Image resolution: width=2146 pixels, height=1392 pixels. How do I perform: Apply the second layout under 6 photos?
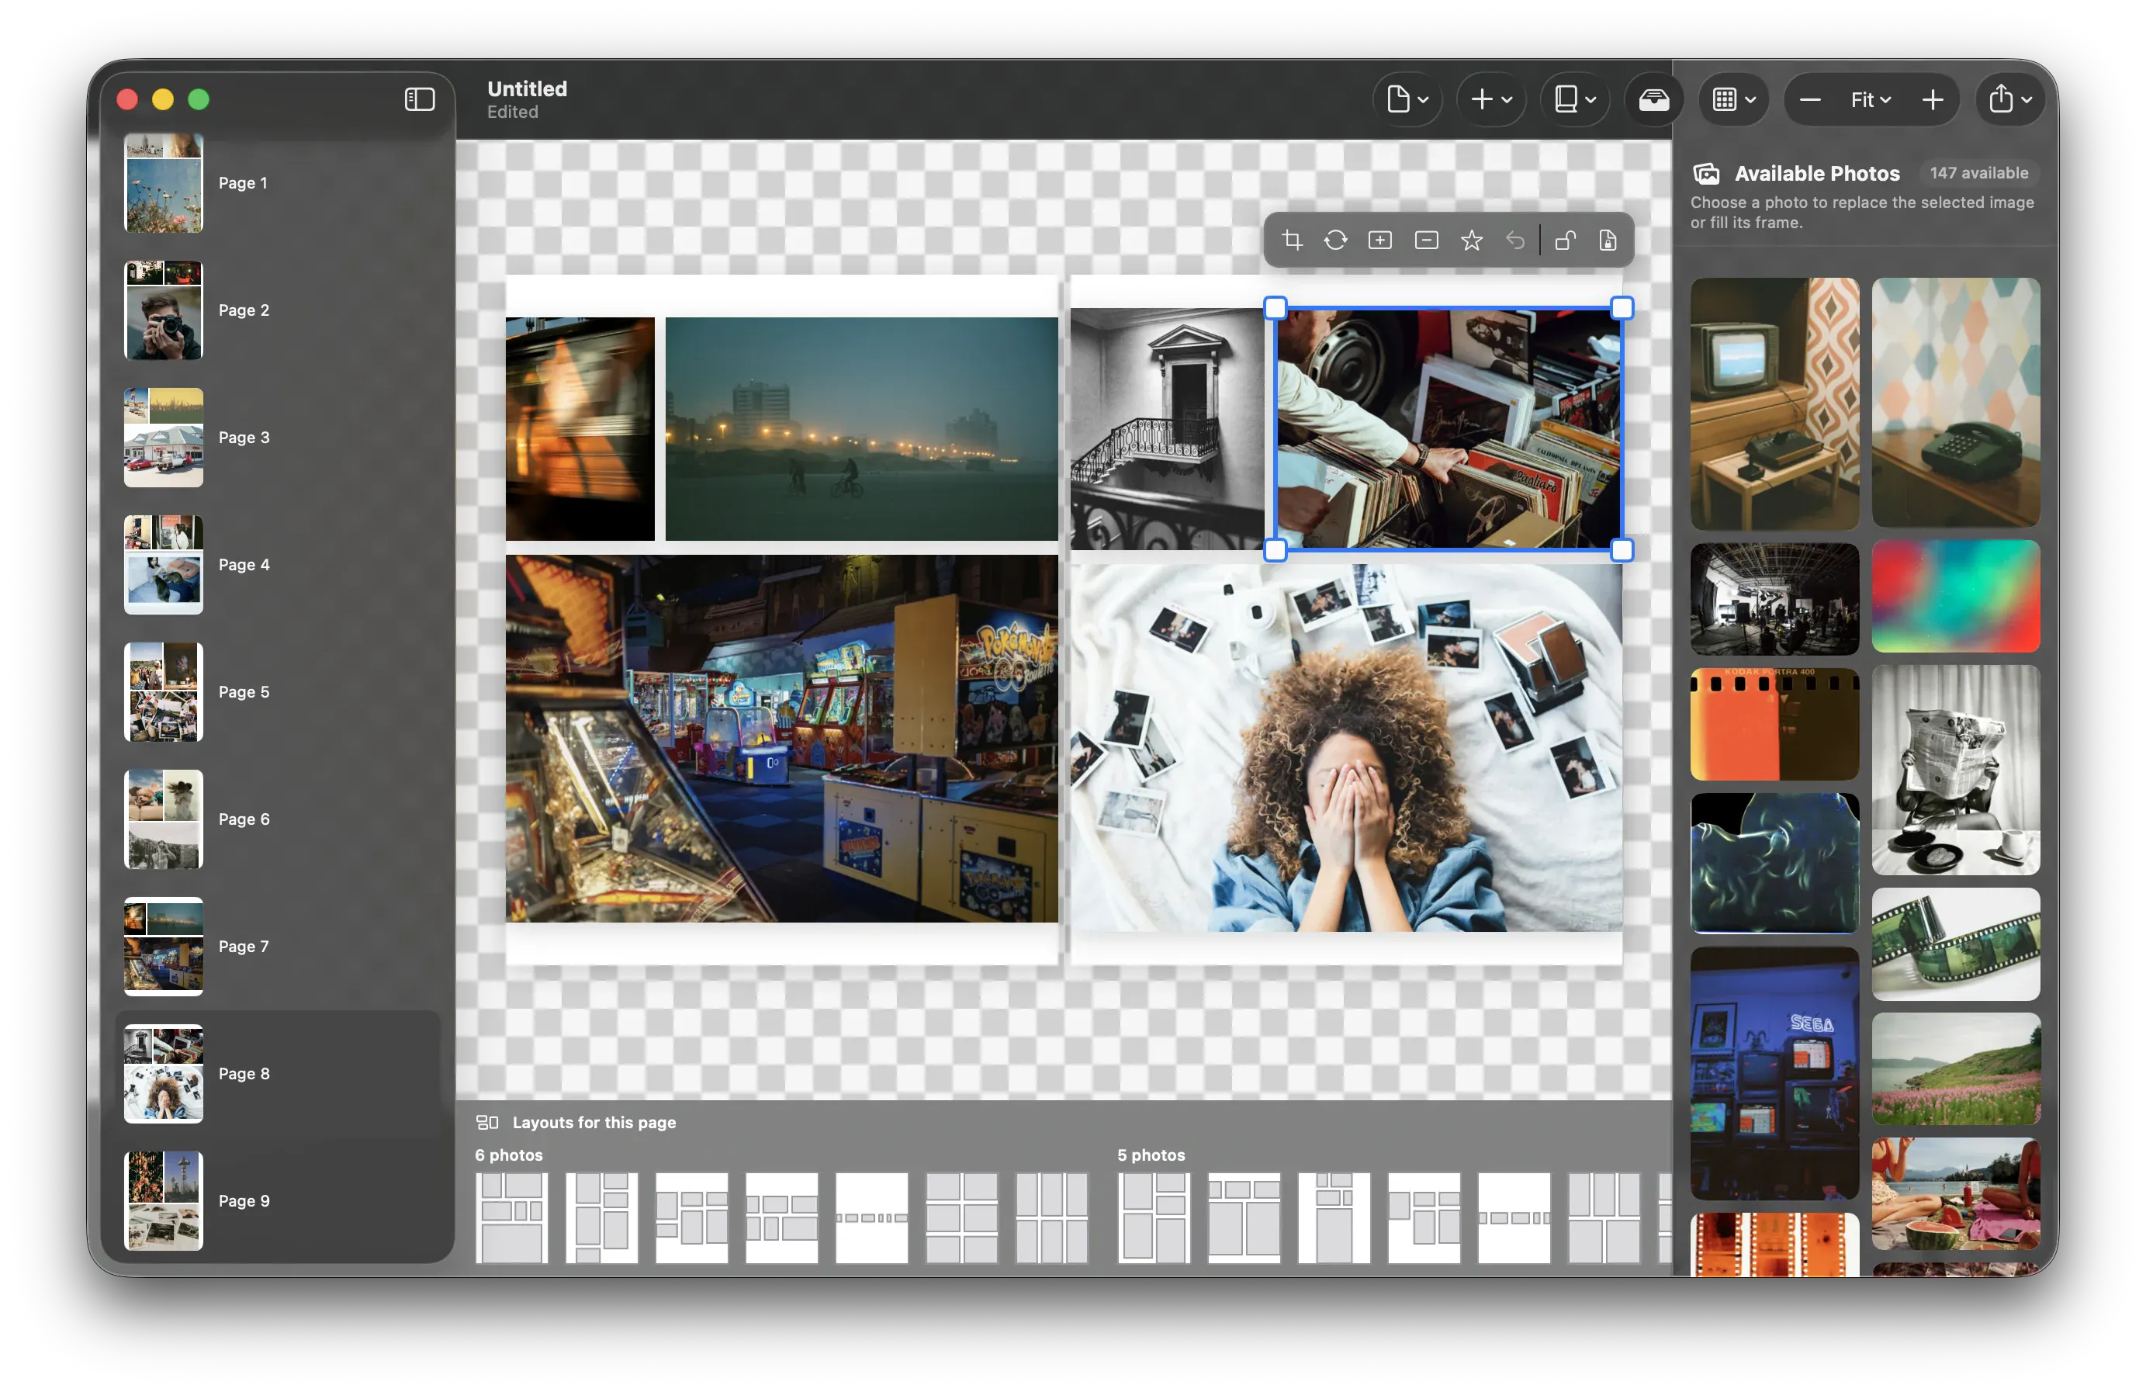(x=601, y=1217)
